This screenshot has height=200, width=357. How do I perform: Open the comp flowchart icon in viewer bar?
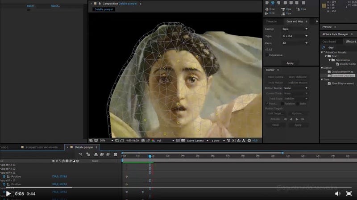click(x=244, y=141)
